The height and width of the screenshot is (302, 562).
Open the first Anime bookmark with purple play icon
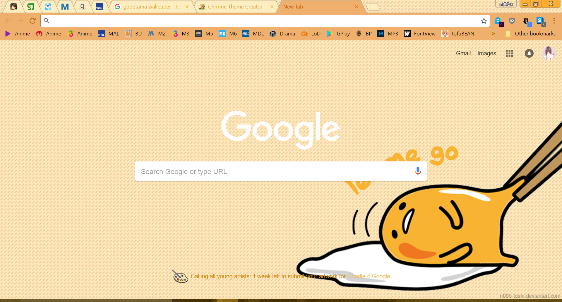pyautogui.click(x=18, y=34)
